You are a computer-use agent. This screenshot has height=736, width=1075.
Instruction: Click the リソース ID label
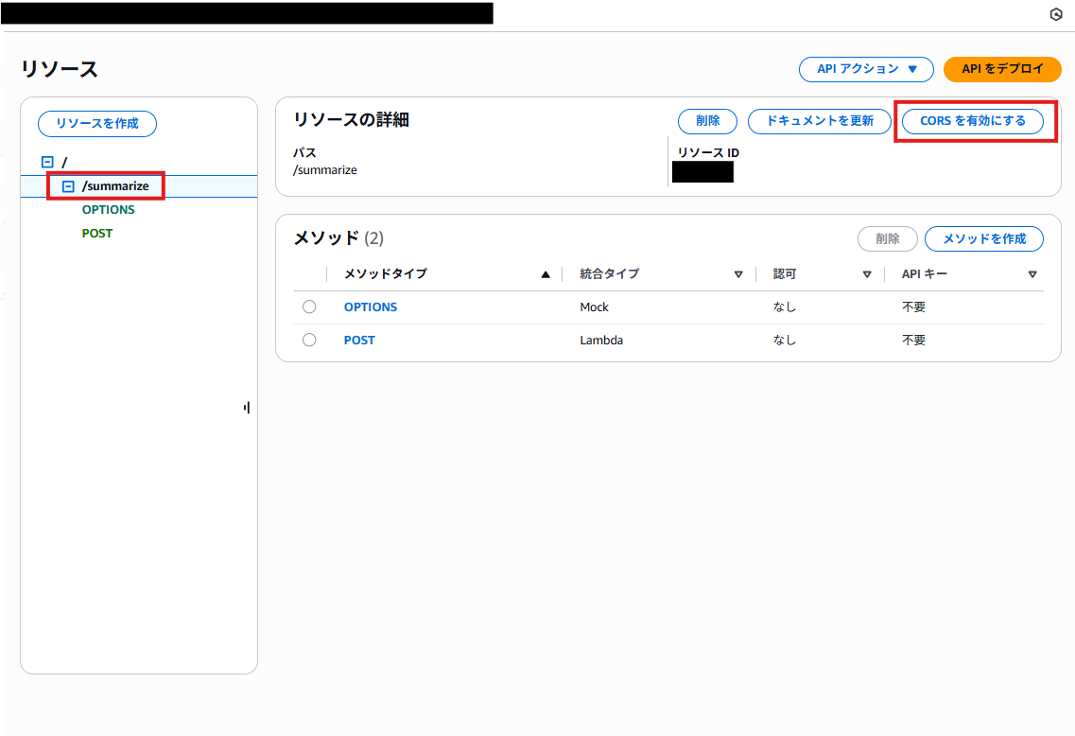click(708, 153)
